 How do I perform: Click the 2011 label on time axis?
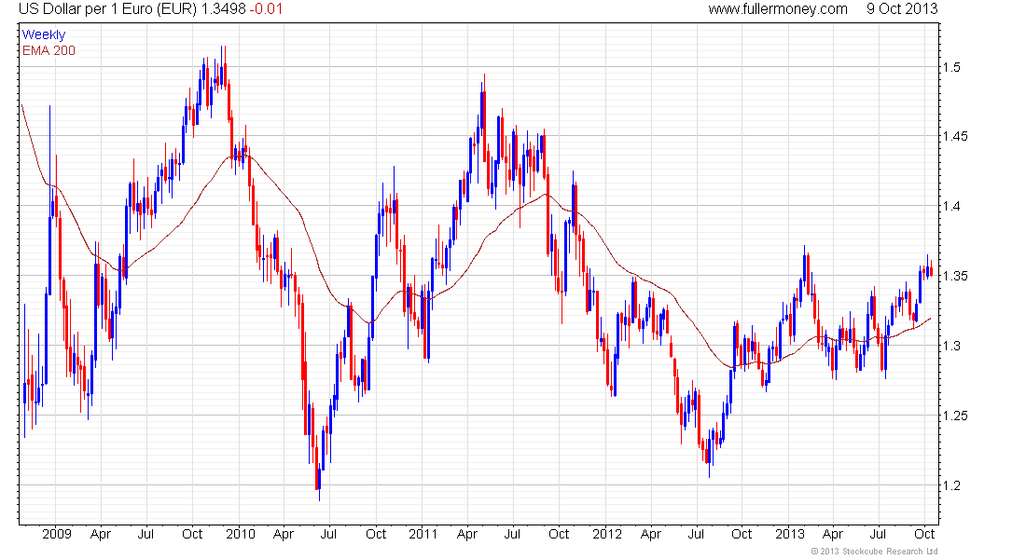tap(423, 534)
